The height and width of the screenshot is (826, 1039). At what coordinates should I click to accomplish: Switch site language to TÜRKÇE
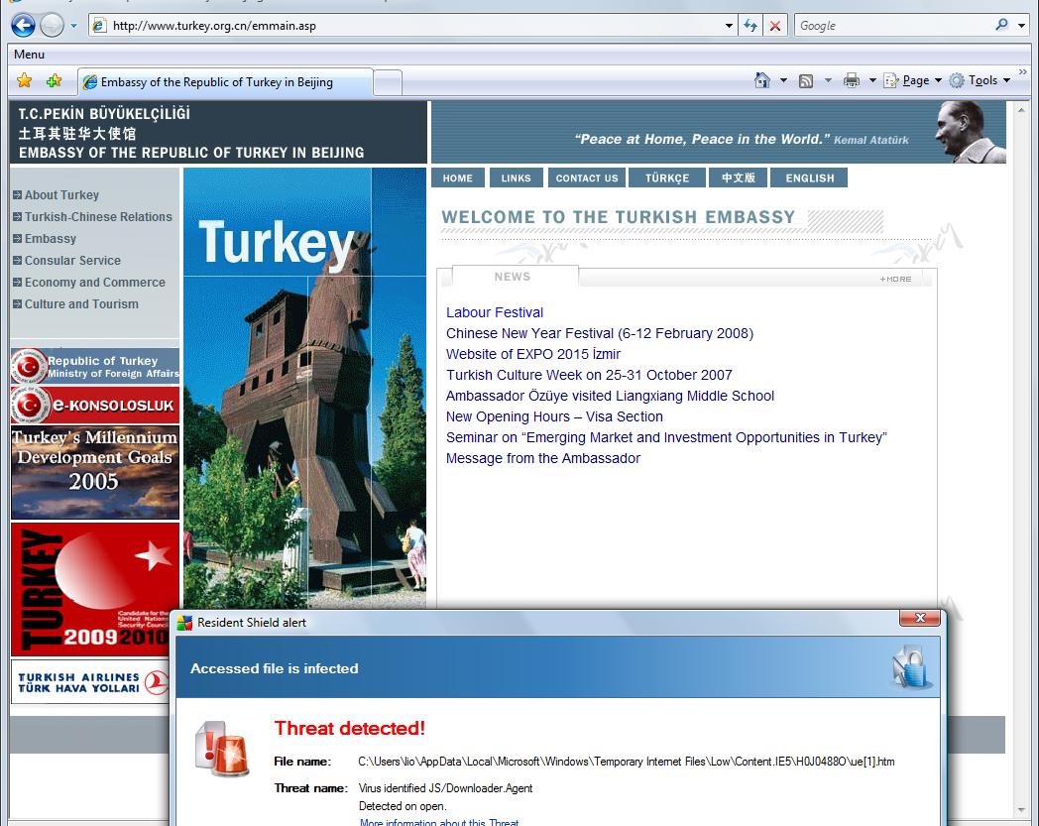click(667, 177)
